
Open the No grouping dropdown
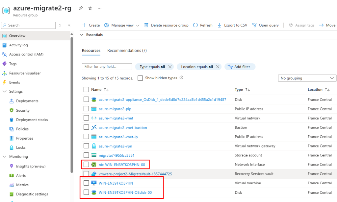[x=307, y=78]
